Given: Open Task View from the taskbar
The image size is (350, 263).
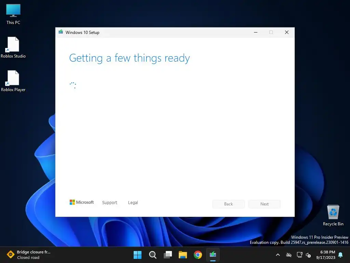Looking at the screenshot, I should (x=168, y=255).
